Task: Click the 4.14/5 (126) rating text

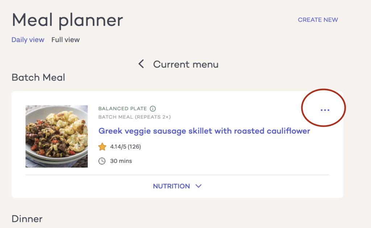Action: pyautogui.click(x=125, y=147)
